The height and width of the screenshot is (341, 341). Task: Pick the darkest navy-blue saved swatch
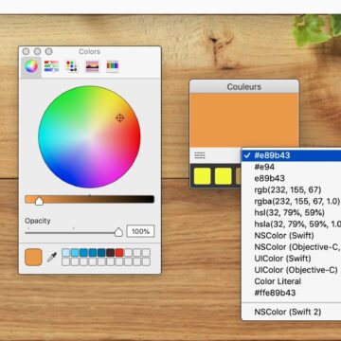101,253
